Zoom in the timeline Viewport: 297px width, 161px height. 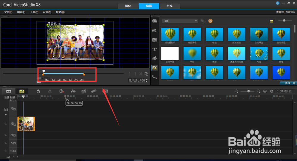(258, 91)
